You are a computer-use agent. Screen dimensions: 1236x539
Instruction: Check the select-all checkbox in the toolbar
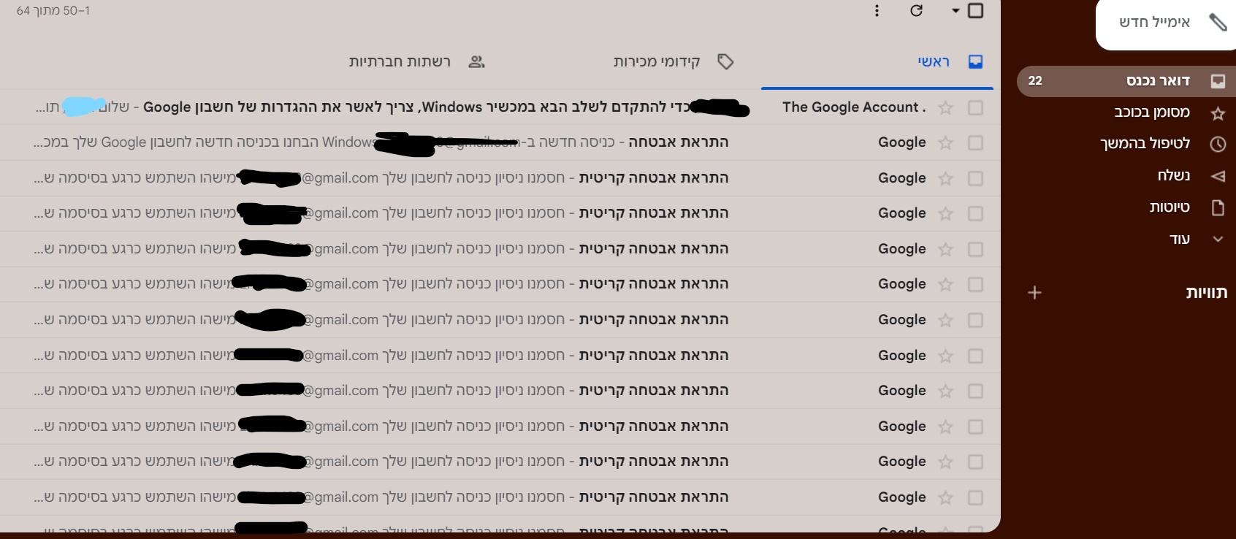(975, 10)
